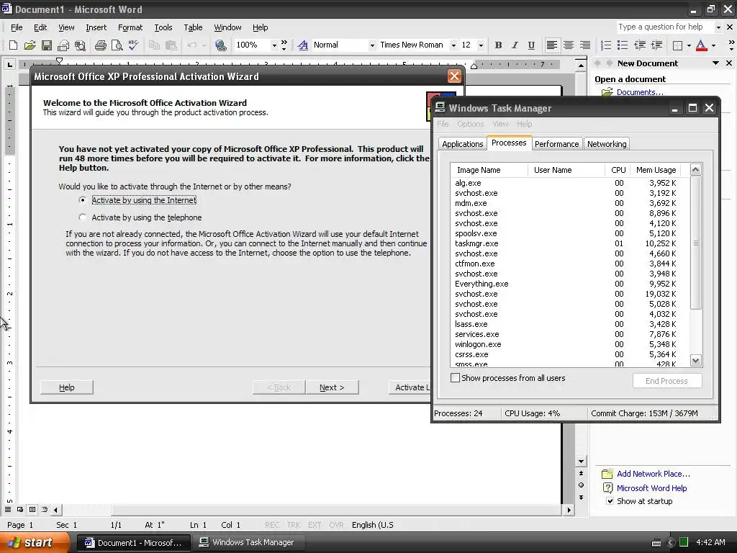The image size is (737, 553).
Task: Open the border style dropdown arrow
Action: 689,45
